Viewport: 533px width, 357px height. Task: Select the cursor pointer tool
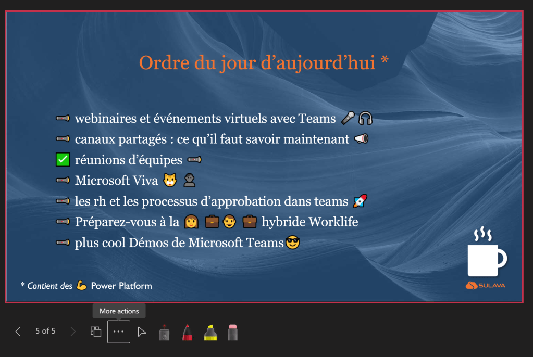(x=142, y=332)
